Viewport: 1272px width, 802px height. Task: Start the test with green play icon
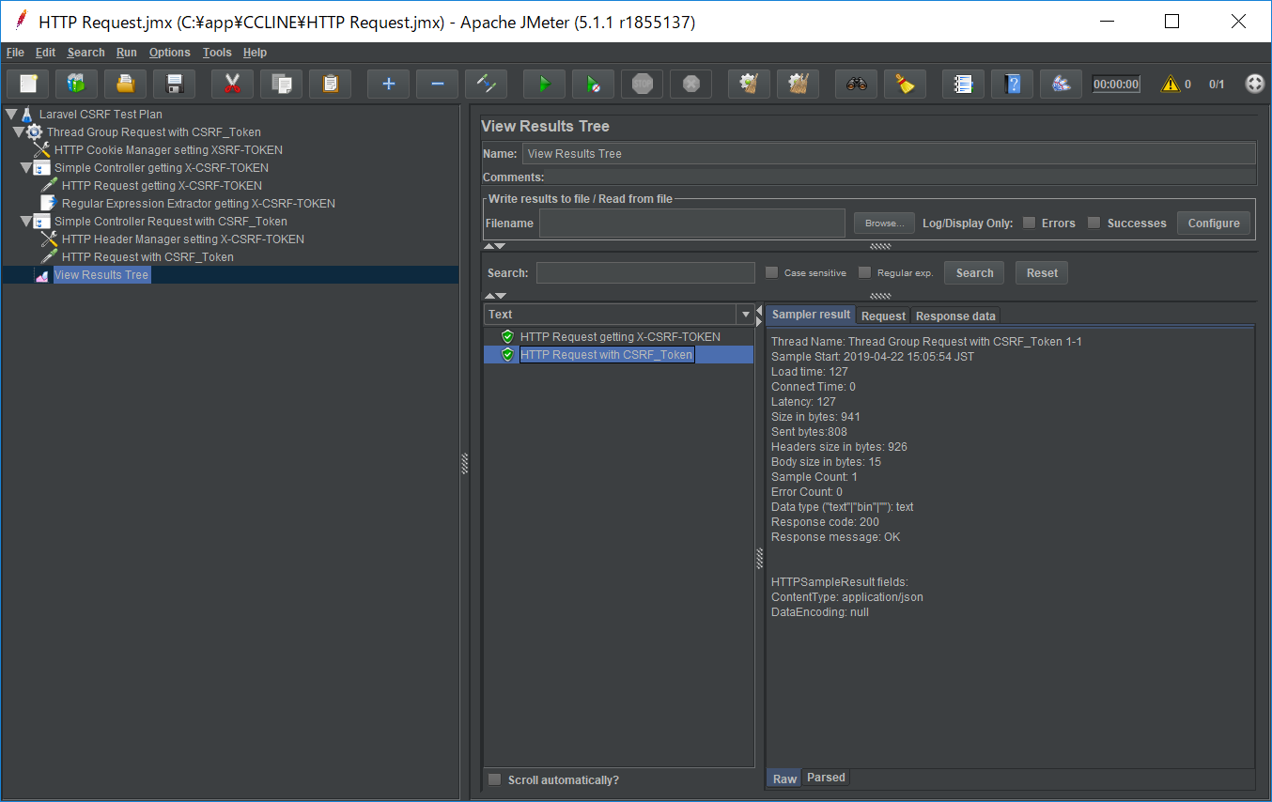click(544, 84)
